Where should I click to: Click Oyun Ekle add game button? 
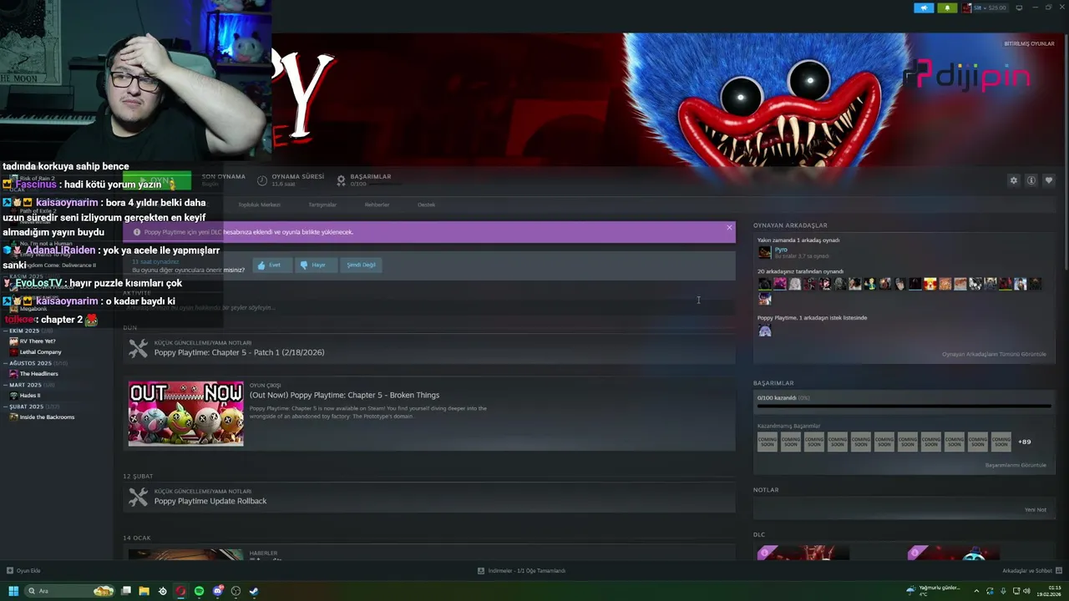[23, 571]
